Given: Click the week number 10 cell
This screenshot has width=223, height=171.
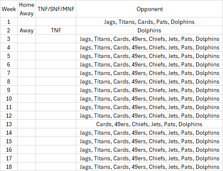Looking at the screenshot, I should (x=9, y=99).
